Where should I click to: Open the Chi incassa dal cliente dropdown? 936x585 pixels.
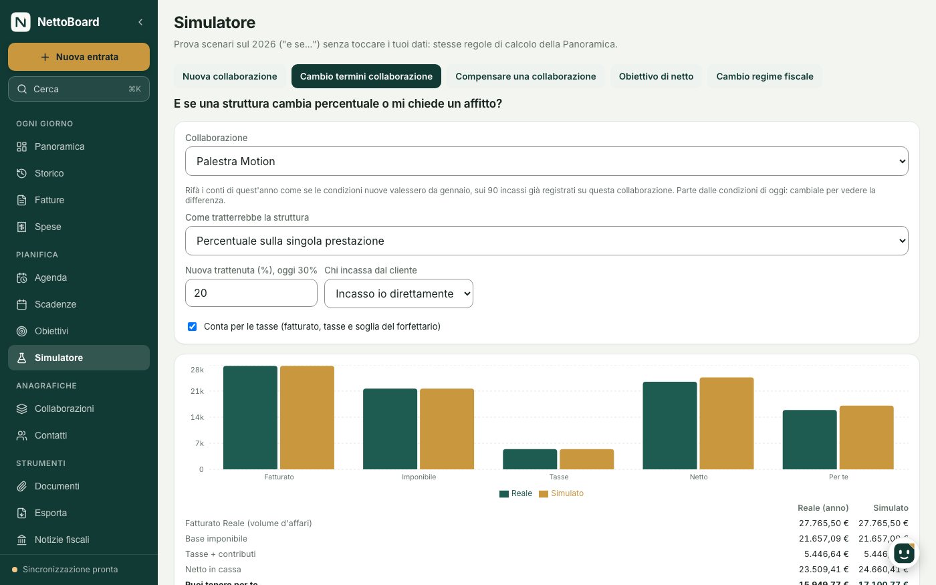(398, 294)
